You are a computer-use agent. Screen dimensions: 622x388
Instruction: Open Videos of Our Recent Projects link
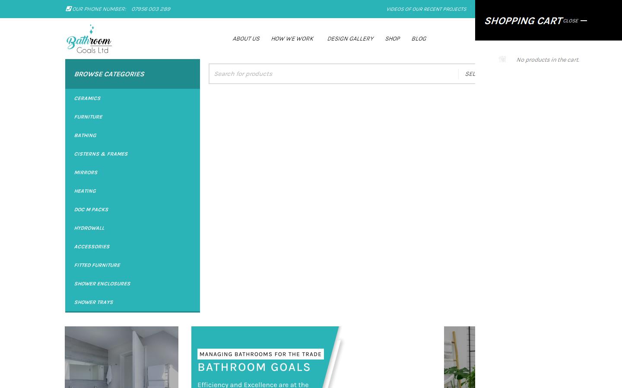[x=426, y=9]
